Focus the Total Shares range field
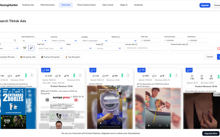Viewport: 220px width, 137px height. [x=197, y=41]
